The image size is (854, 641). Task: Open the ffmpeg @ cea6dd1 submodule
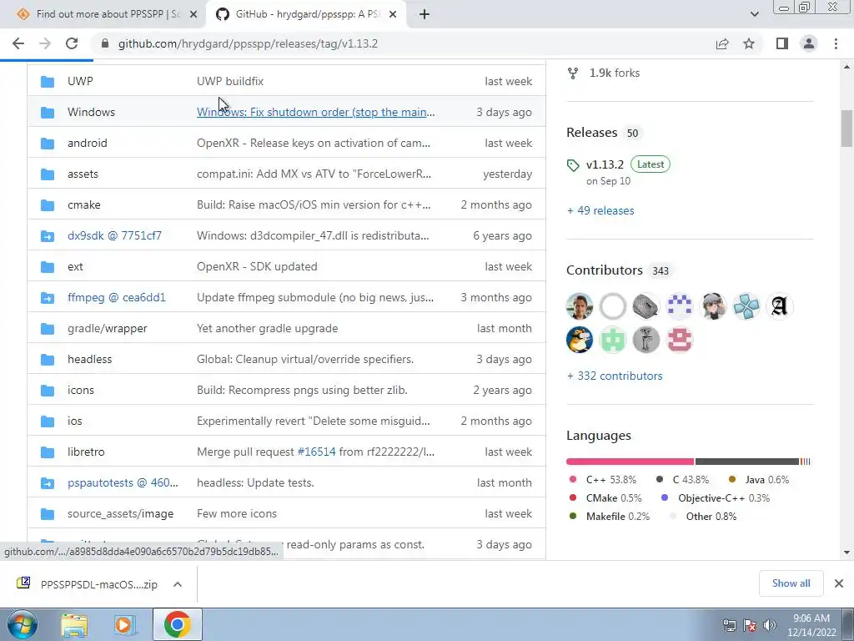click(117, 298)
